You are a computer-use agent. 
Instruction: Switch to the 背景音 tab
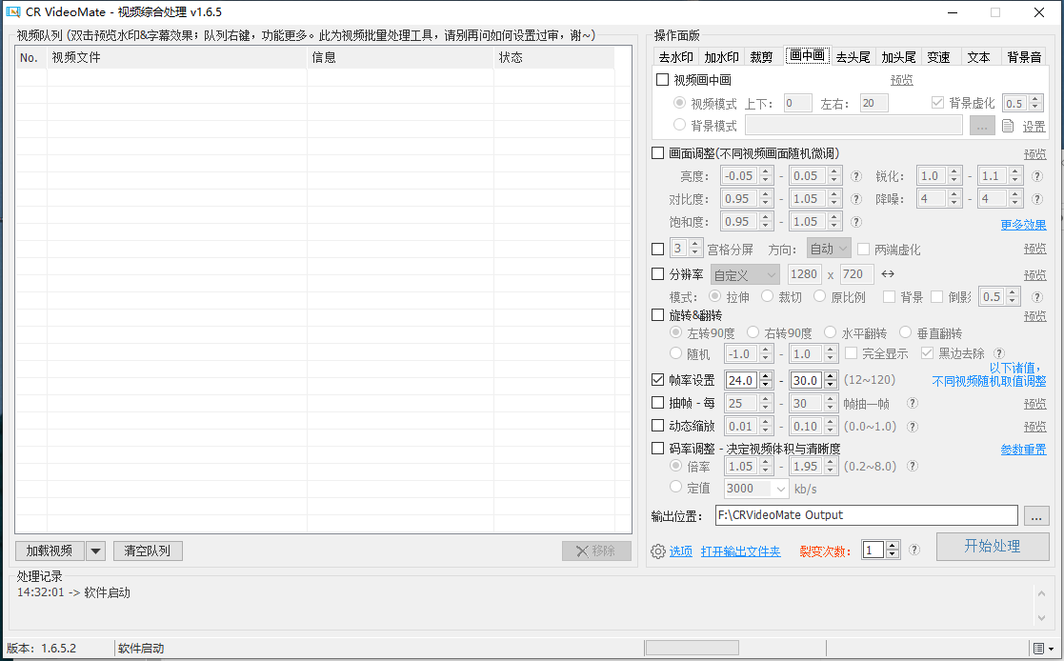pyautogui.click(x=1024, y=57)
